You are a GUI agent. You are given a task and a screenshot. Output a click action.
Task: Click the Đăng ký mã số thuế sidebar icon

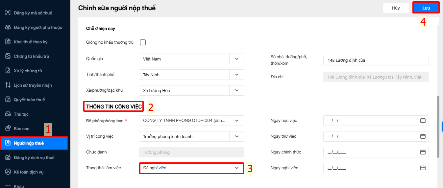coord(8,13)
